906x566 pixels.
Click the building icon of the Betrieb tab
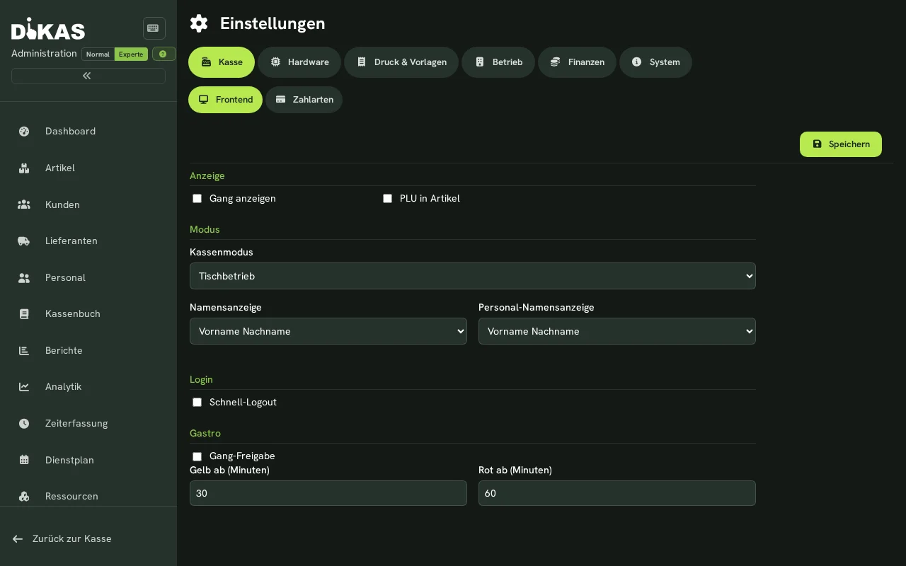pyautogui.click(x=479, y=62)
